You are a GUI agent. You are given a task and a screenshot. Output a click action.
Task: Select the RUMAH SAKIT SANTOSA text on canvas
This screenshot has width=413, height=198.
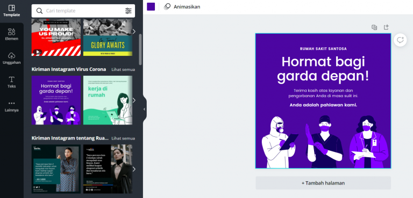tap(323, 49)
